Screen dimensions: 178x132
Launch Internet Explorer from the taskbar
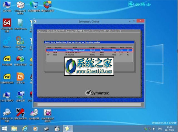(25, 128)
